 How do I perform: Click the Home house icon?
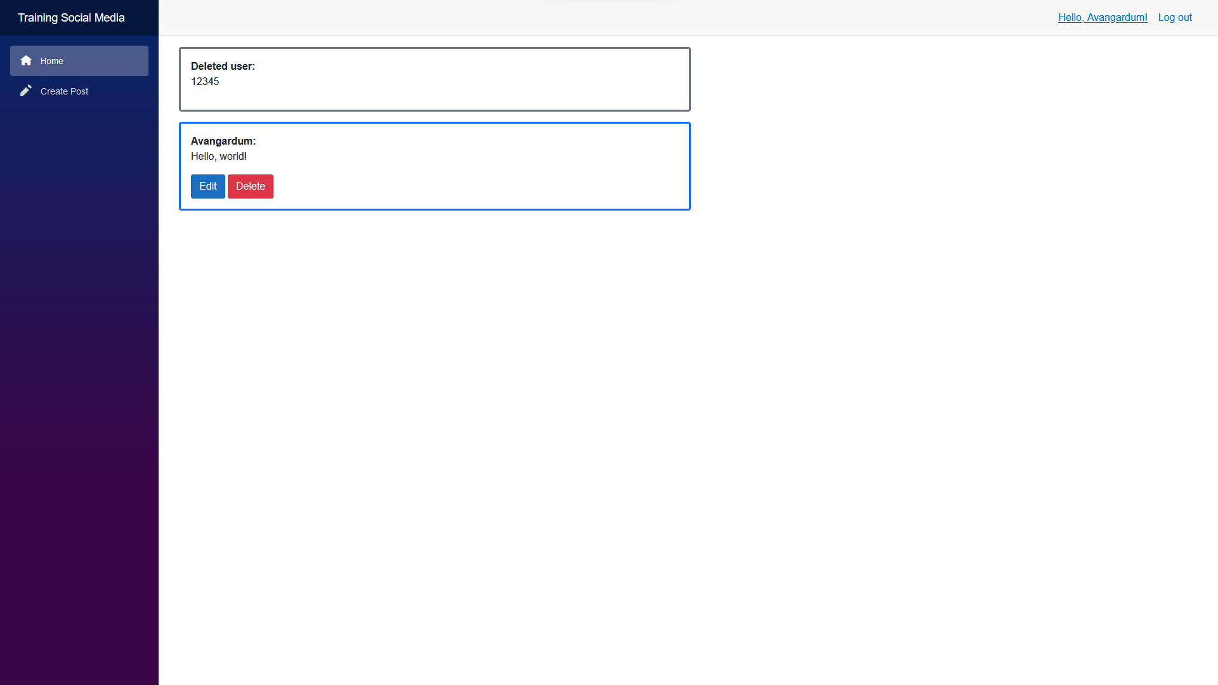(x=26, y=61)
